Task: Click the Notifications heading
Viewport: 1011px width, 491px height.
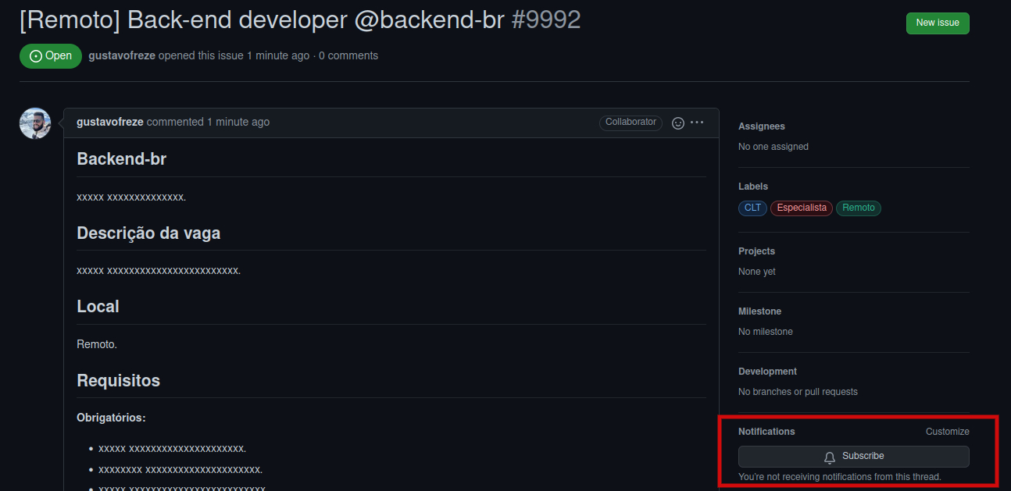Action: 766,432
